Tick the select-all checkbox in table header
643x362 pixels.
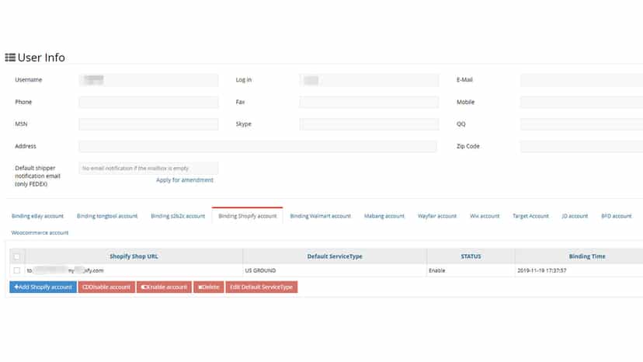(x=17, y=256)
